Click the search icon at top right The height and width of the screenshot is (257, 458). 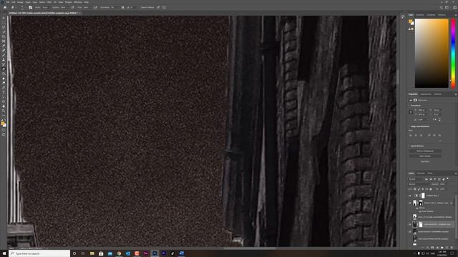(x=442, y=7)
